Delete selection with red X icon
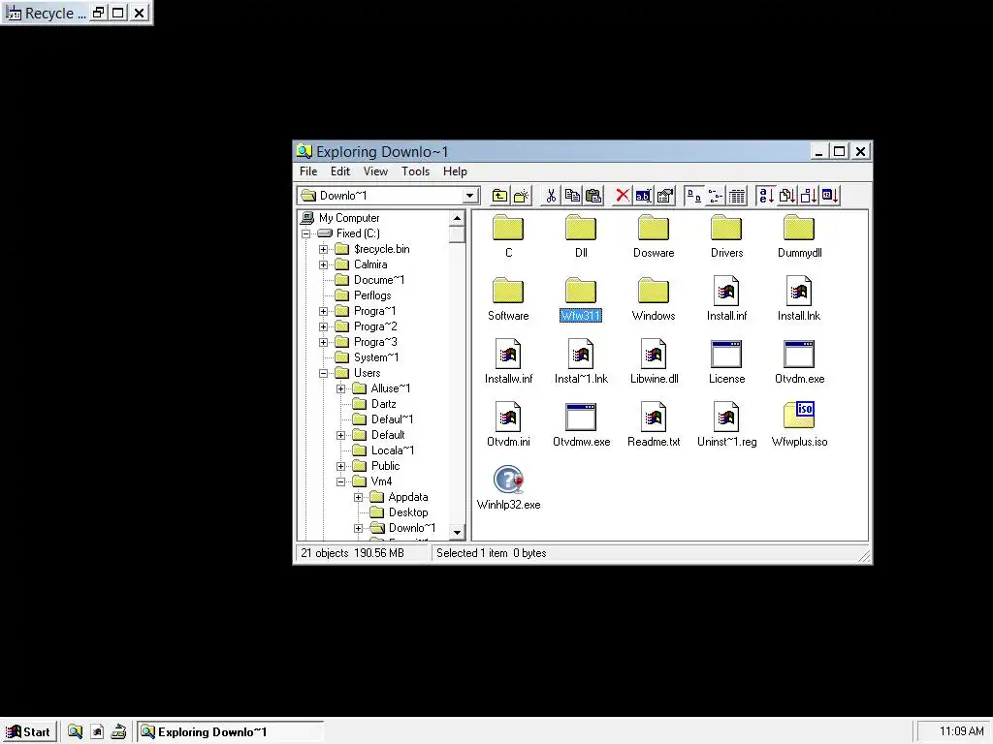 (623, 196)
